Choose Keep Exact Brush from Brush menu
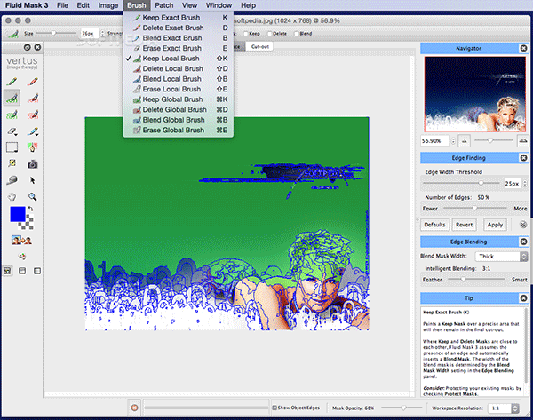The height and width of the screenshot is (420, 533). 179,18
